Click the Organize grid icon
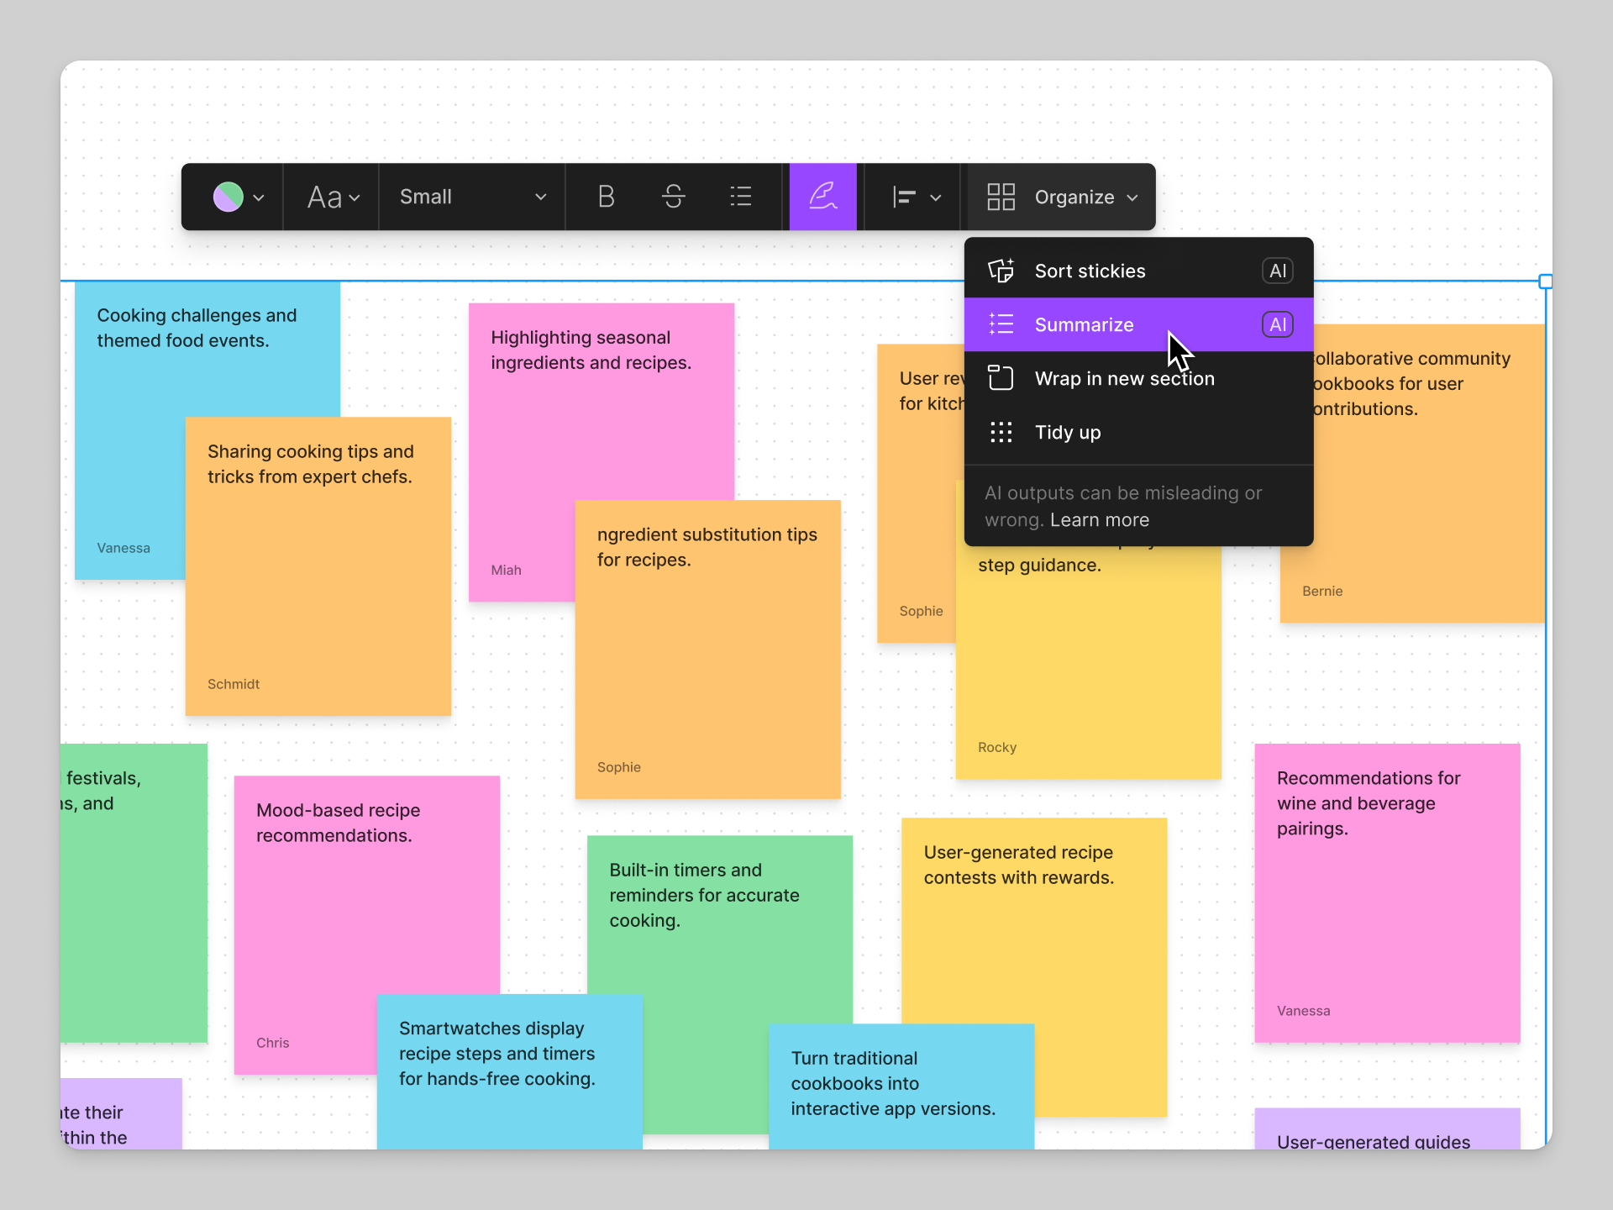The width and height of the screenshot is (1613, 1210). click(1001, 197)
